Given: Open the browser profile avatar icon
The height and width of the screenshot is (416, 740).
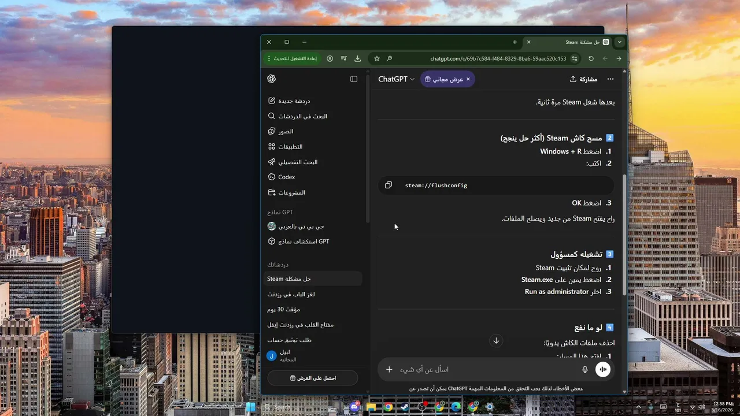Looking at the screenshot, I should click(330, 58).
